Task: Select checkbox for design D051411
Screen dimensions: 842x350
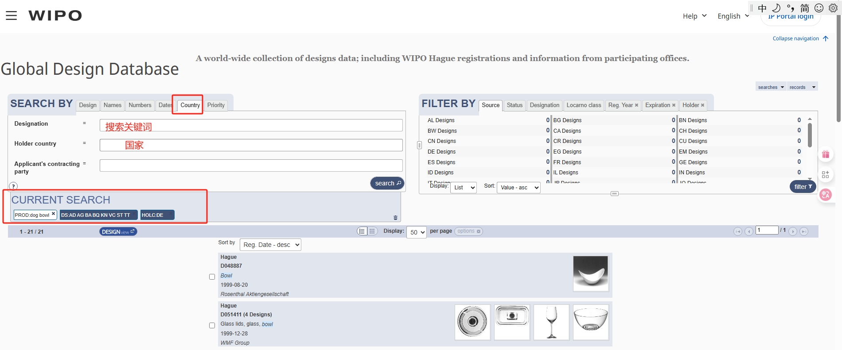Action: [x=212, y=326]
